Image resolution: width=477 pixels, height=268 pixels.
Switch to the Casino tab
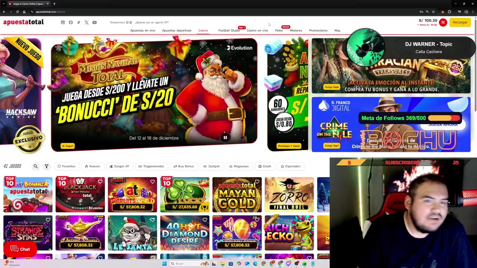pyautogui.click(x=203, y=31)
